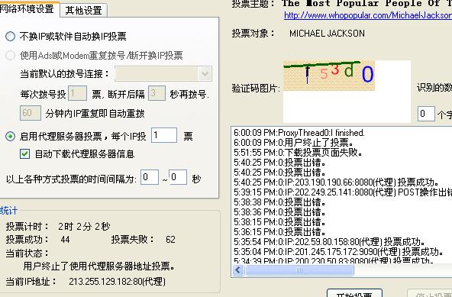Viewport: 452px width, 297px height.
Task: Click the 60 分钟内IP重复 input field
Action: coord(31,113)
